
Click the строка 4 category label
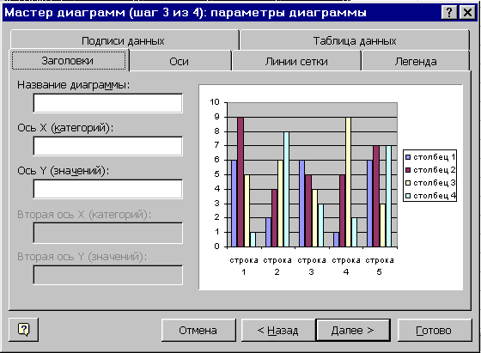346,266
